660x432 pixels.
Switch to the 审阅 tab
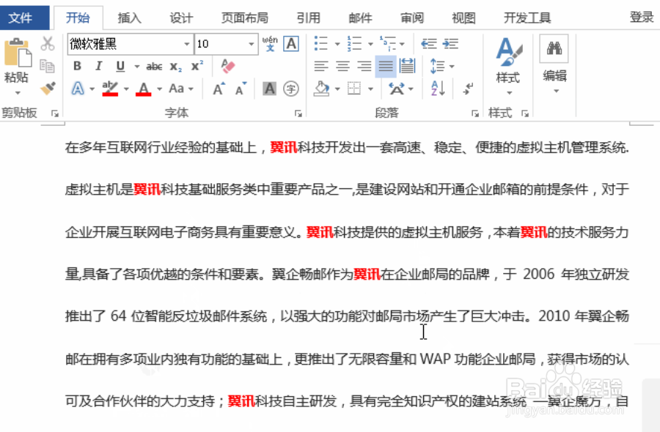tap(412, 18)
